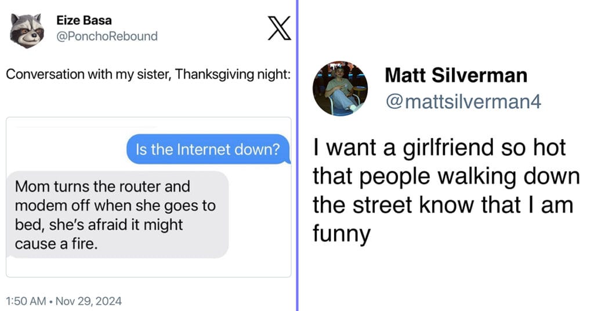Click 'that people walking down' line
The width and height of the screenshot is (594, 311).
tap(446, 177)
